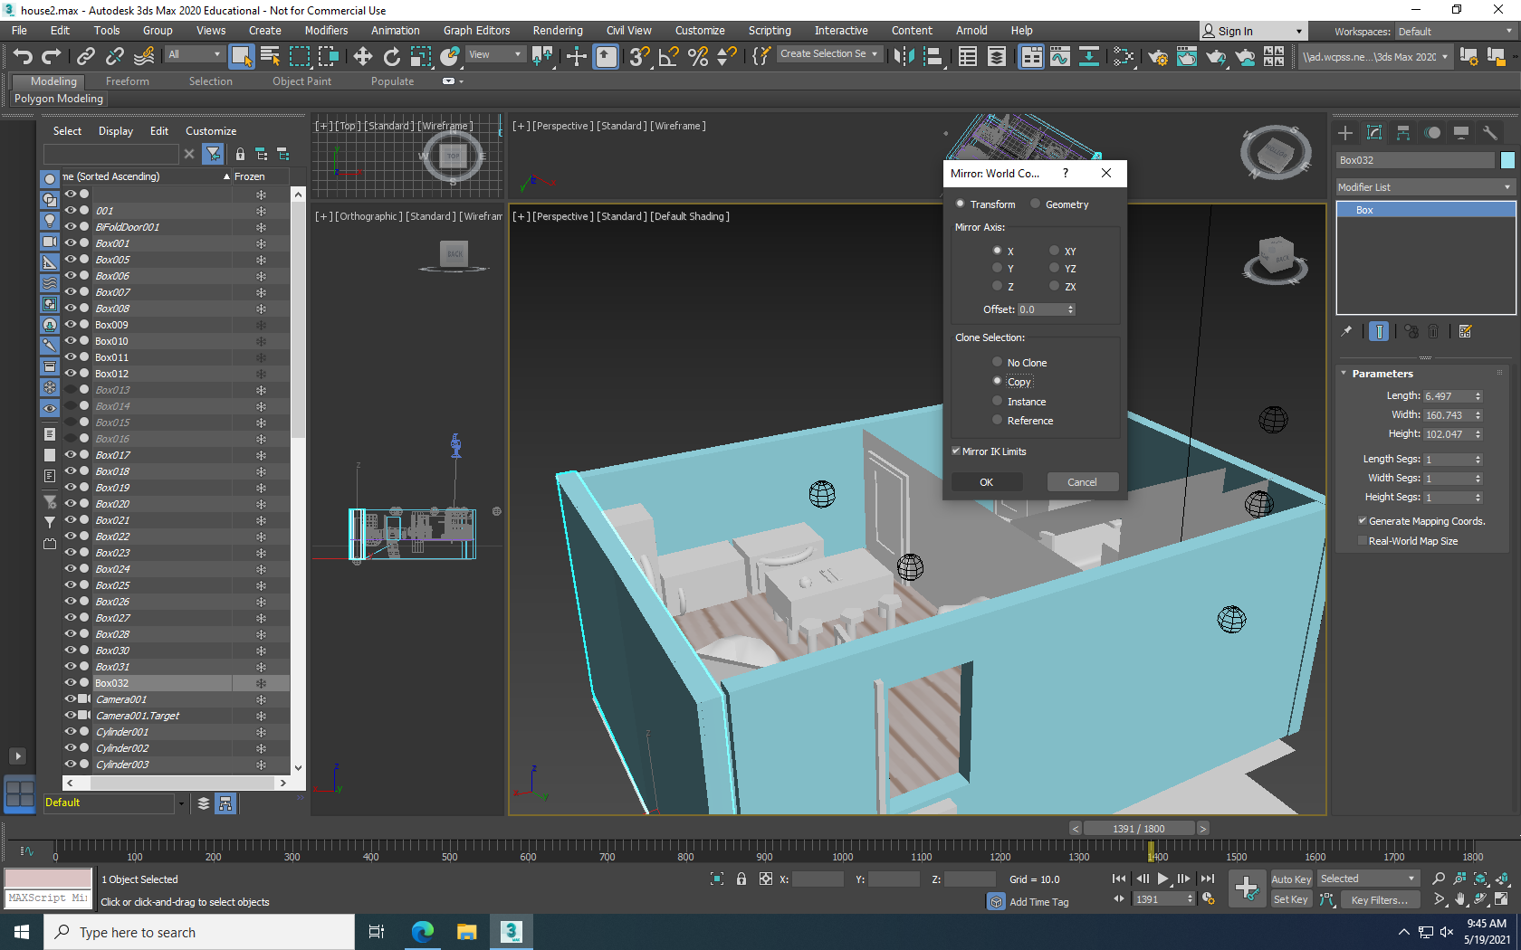Viewport: 1521px width, 950px height.
Task: Switch to the Freeform ribbon tab
Action: click(x=127, y=81)
